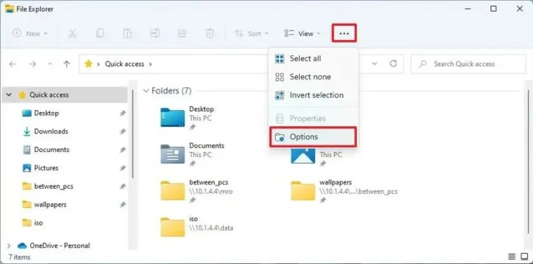Click the navigation pane scrollbar
Image resolution: width=533 pixels, height=264 pixels.
click(132, 134)
